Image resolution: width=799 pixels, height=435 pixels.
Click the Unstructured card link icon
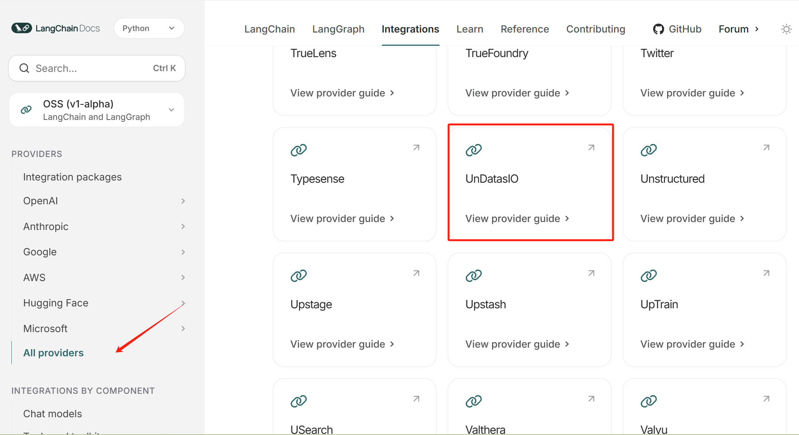pos(649,150)
